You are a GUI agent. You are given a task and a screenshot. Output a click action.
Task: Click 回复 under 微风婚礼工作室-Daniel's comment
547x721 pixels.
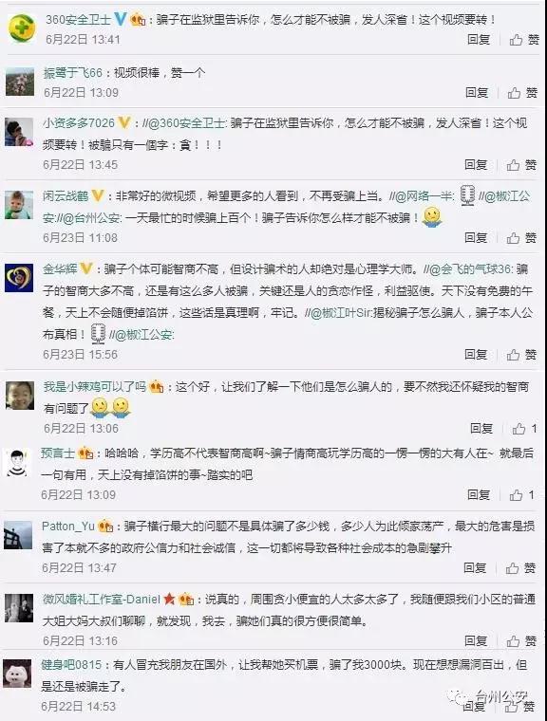pyautogui.click(x=476, y=641)
